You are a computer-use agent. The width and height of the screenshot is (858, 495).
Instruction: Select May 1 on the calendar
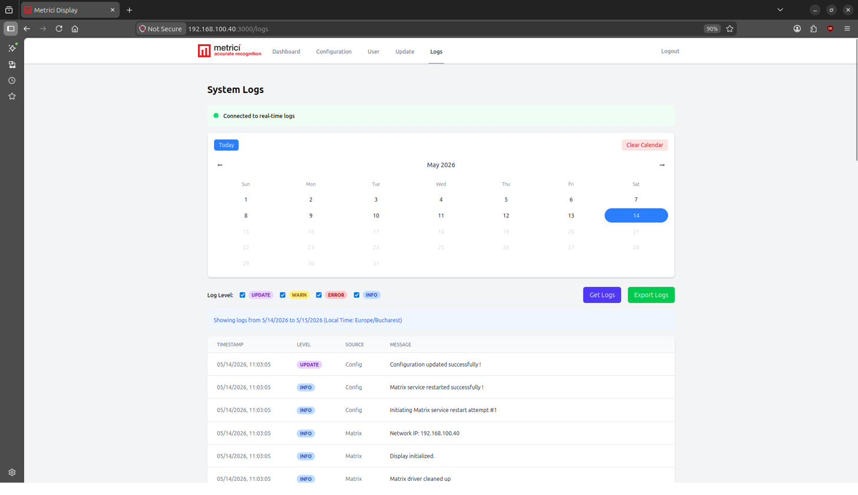pyautogui.click(x=246, y=200)
